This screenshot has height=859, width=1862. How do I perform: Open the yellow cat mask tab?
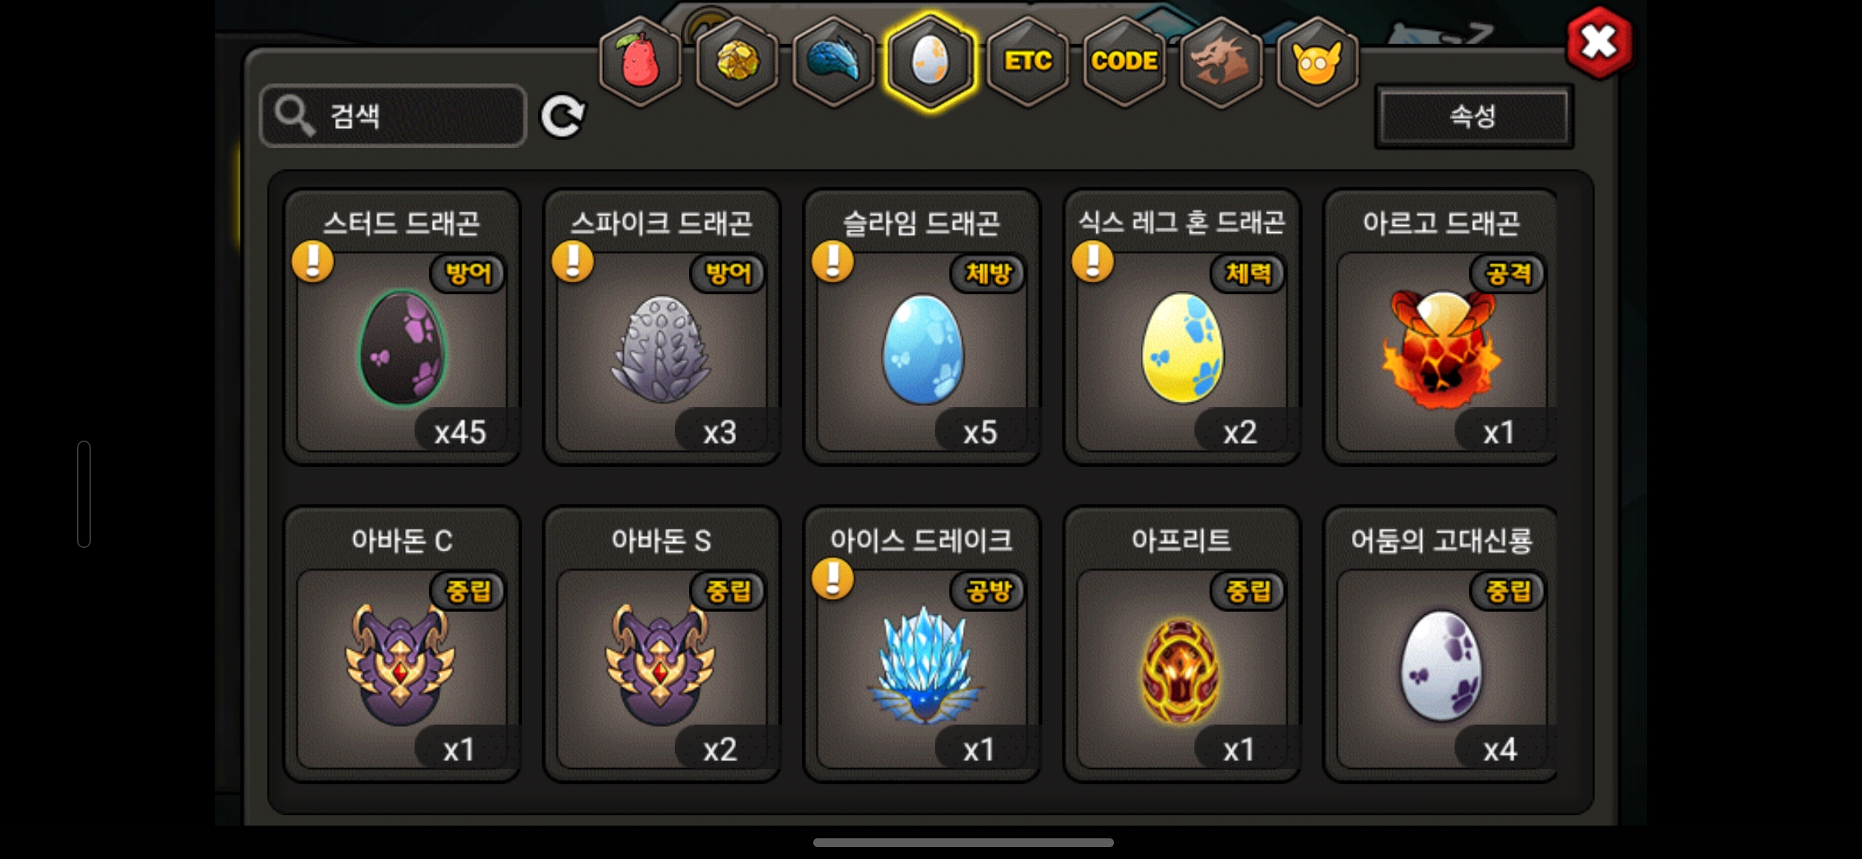coord(1318,62)
